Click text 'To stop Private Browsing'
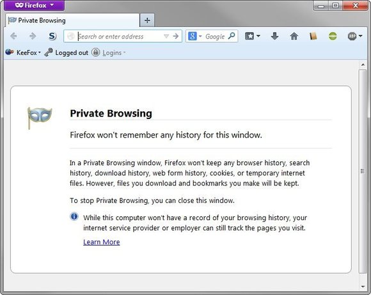The width and height of the screenshot is (371, 295). pos(109,200)
